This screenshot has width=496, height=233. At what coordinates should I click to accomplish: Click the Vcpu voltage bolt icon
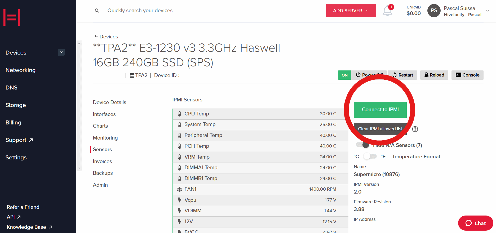180,200
